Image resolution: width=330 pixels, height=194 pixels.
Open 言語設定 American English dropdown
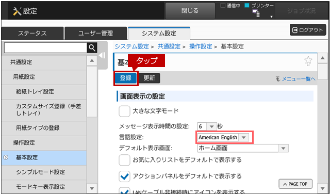(x=223, y=137)
